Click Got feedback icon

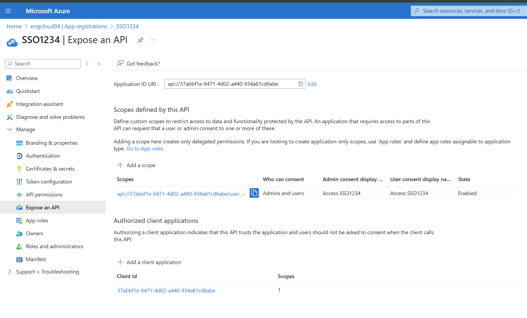tap(120, 64)
